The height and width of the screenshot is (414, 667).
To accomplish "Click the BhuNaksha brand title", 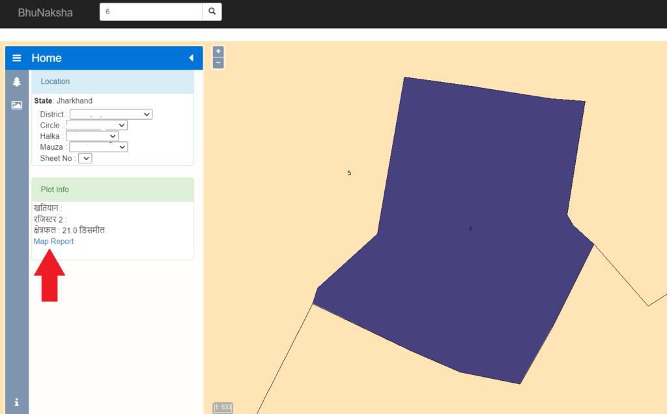I will pyautogui.click(x=45, y=12).
